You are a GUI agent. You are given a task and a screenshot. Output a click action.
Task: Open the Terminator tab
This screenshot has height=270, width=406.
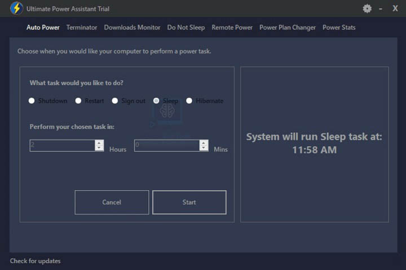point(82,28)
